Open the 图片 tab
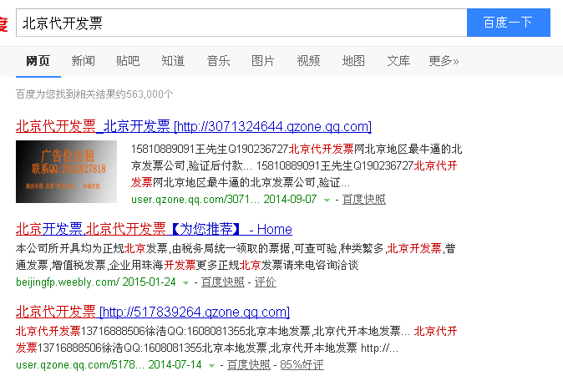This screenshot has width=563, height=381. point(263,61)
